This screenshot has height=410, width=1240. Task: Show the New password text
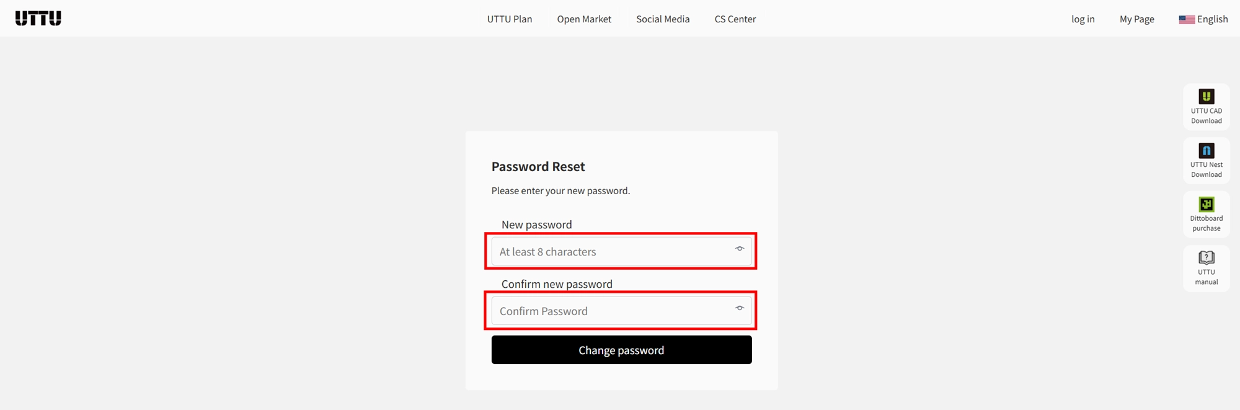740,249
